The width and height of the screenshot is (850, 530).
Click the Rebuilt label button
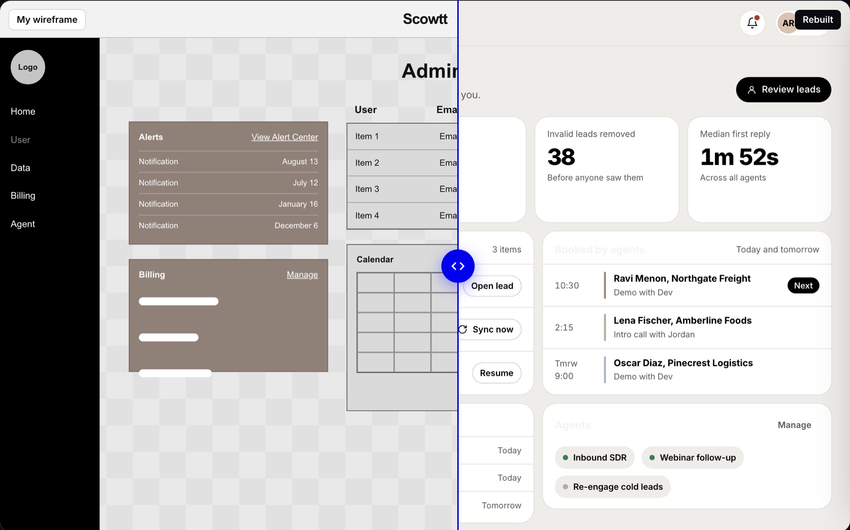tap(818, 20)
